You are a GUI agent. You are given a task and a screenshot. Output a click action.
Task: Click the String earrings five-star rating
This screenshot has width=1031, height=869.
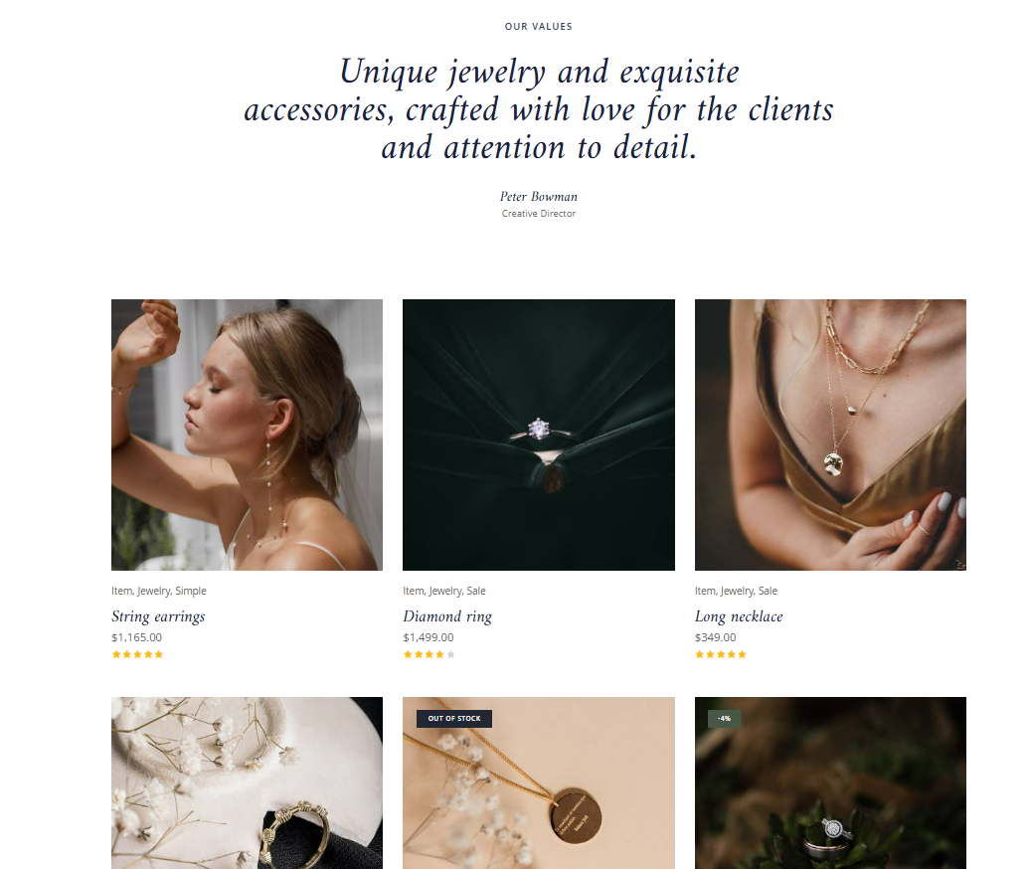point(137,654)
